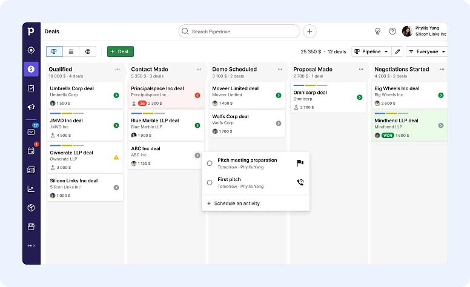Open Campaigns megaphone icon in sidebar

[31, 107]
